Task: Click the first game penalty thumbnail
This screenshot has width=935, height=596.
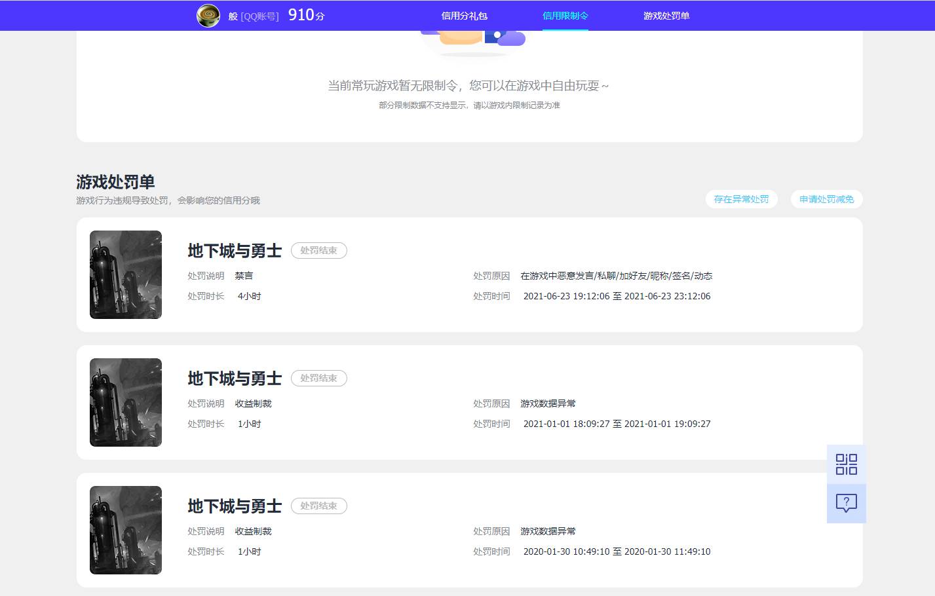Action: coord(125,274)
